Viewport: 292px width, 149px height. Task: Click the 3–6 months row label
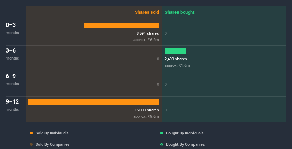tap(12, 54)
